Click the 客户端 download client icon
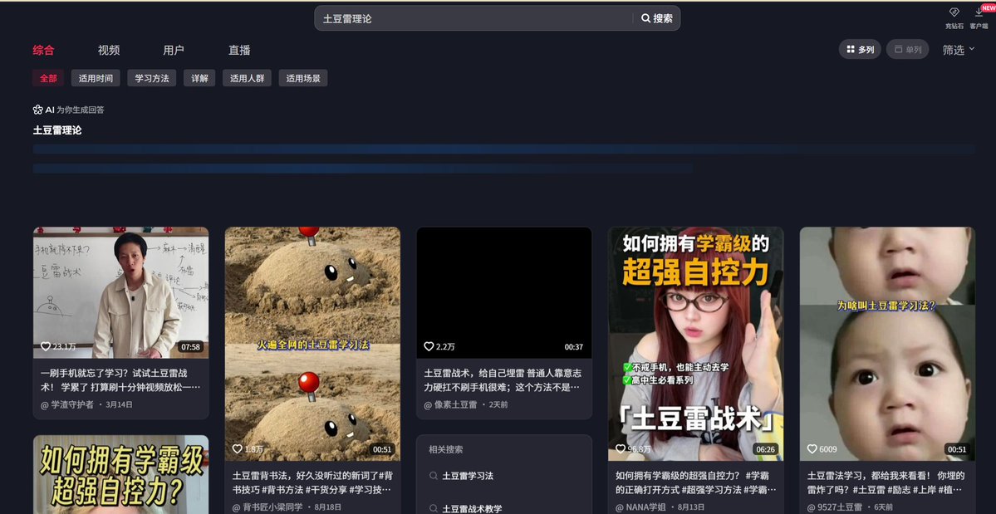 tap(979, 12)
